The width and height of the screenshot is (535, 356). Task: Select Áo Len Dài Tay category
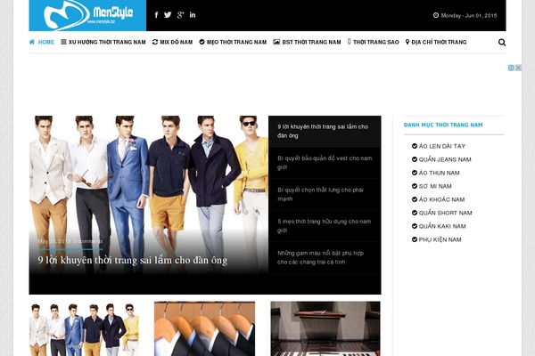coord(442,146)
